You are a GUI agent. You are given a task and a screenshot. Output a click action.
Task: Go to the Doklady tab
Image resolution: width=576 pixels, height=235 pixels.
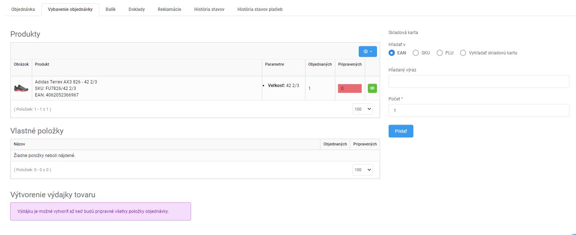(136, 9)
